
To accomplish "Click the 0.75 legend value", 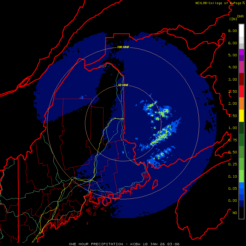I will tap(233, 140).
